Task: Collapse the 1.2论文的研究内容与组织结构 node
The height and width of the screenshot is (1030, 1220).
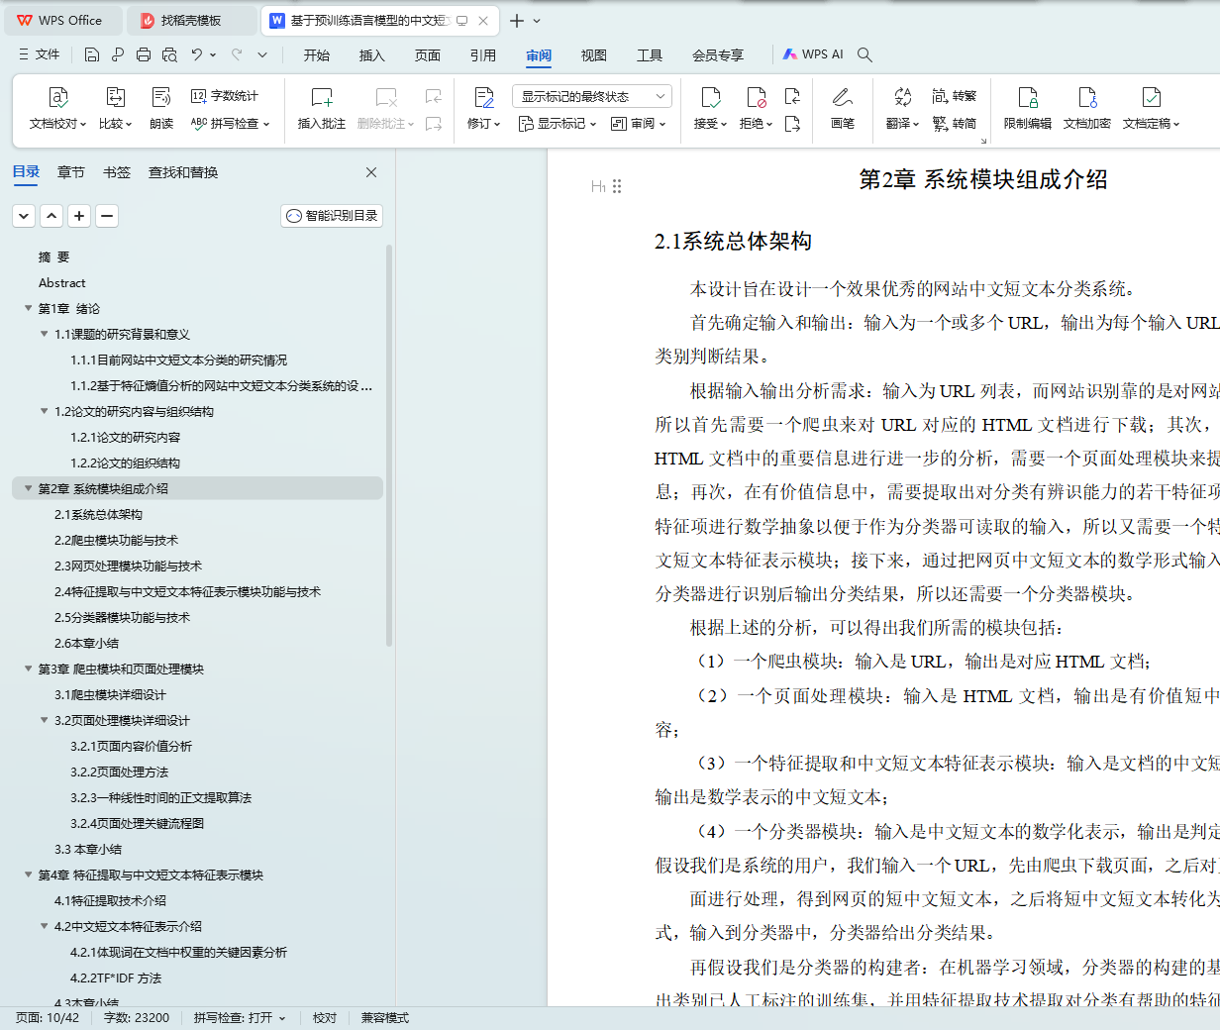Action: (44, 411)
